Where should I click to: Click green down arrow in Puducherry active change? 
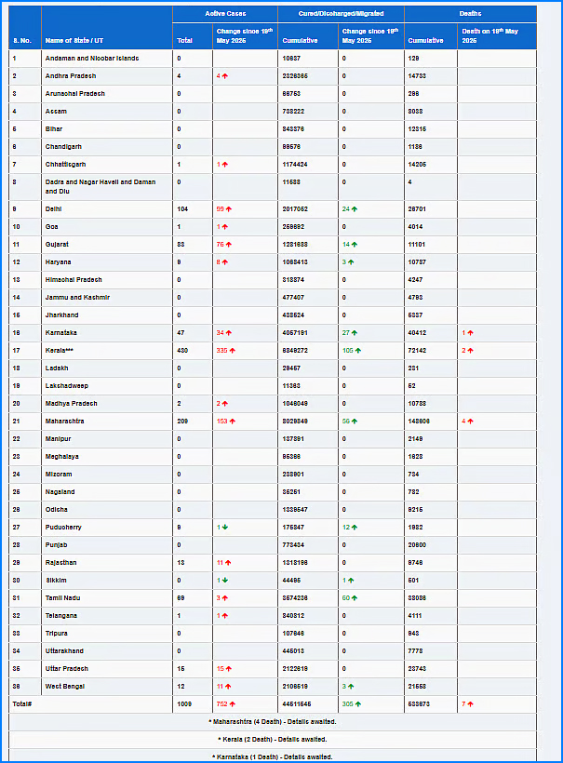coord(224,528)
